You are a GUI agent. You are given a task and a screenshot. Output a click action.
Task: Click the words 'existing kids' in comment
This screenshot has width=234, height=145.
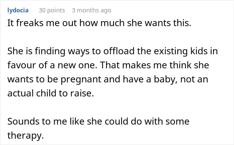(181, 51)
